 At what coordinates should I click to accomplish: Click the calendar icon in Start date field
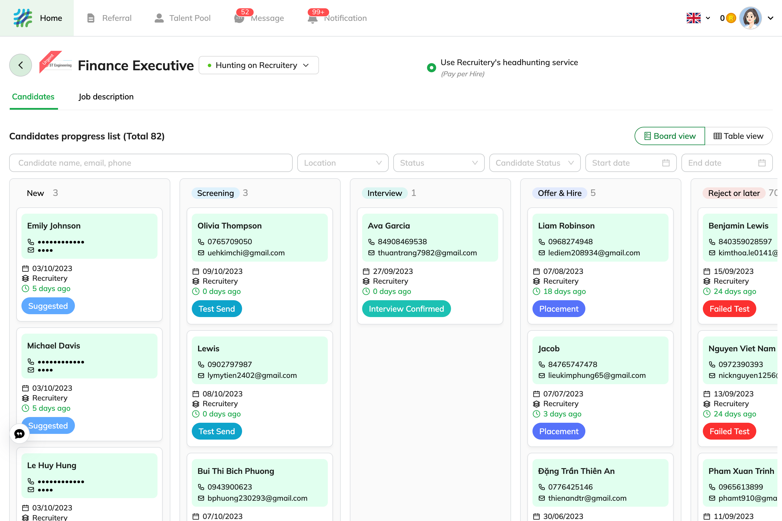click(x=666, y=163)
